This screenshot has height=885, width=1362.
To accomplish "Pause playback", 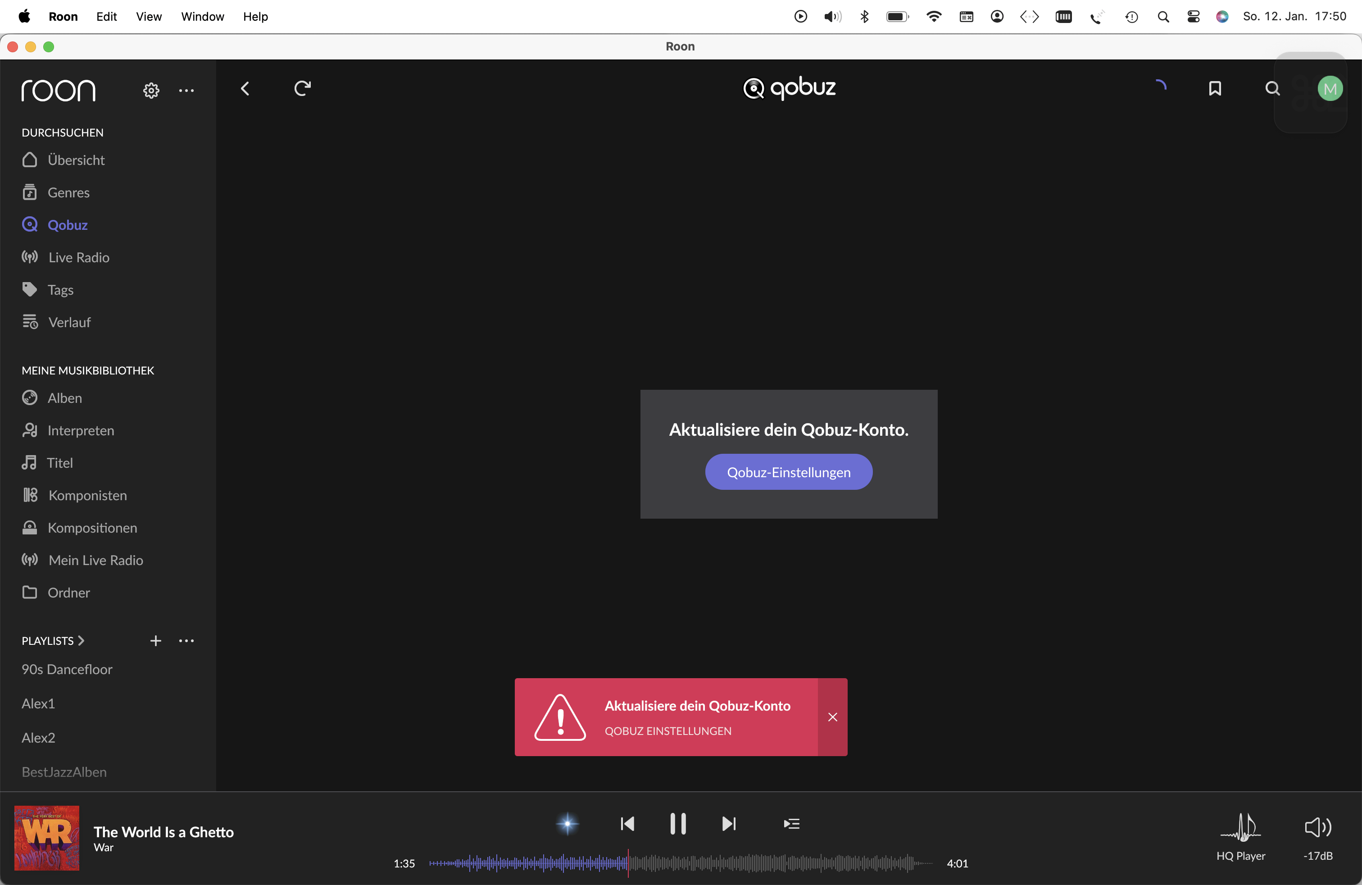I will tap(678, 824).
